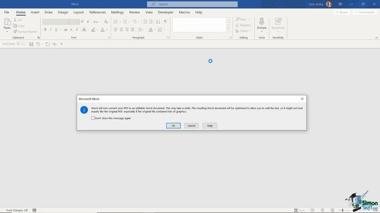The image size is (380, 213).
Task: Open the Design tab
Action: [63, 12]
